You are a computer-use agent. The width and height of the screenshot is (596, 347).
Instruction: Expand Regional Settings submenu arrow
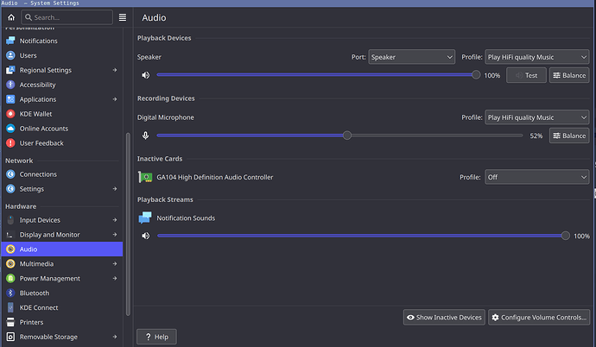pos(115,70)
